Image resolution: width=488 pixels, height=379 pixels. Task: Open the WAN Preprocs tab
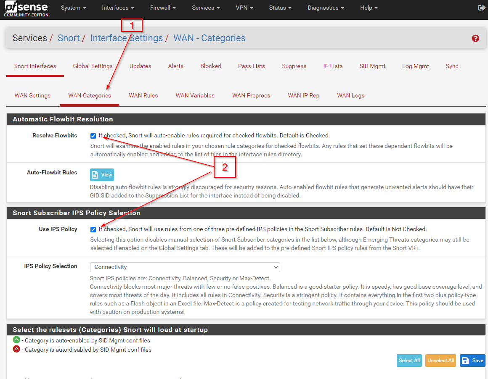click(251, 95)
